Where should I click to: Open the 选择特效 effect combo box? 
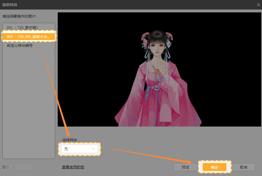tap(79, 149)
